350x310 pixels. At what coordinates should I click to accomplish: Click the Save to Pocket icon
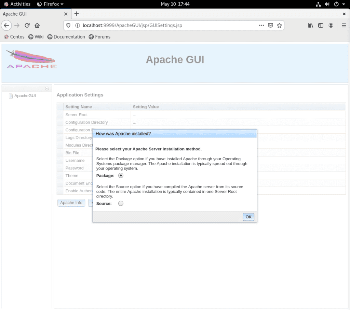coord(270,25)
